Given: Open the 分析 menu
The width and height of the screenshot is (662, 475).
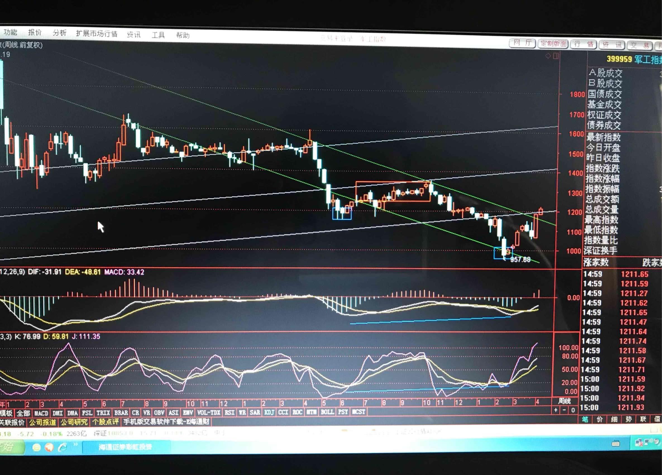Looking at the screenshot, I should (59, 33).
